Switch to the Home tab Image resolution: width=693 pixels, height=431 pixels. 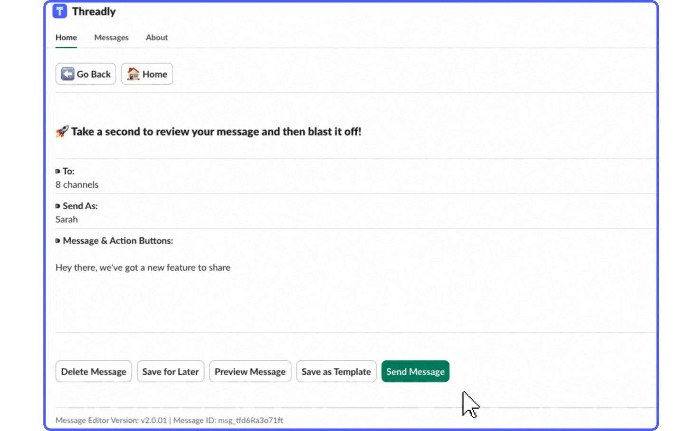(66, 37)
